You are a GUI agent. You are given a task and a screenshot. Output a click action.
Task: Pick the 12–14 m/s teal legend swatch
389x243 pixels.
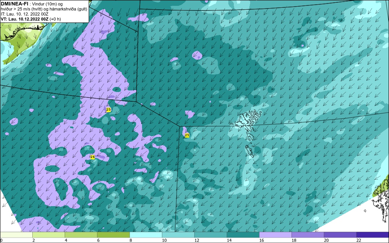(x=210, y=235)
